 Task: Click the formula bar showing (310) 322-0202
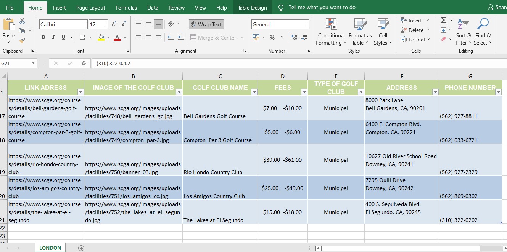point(299,64)
